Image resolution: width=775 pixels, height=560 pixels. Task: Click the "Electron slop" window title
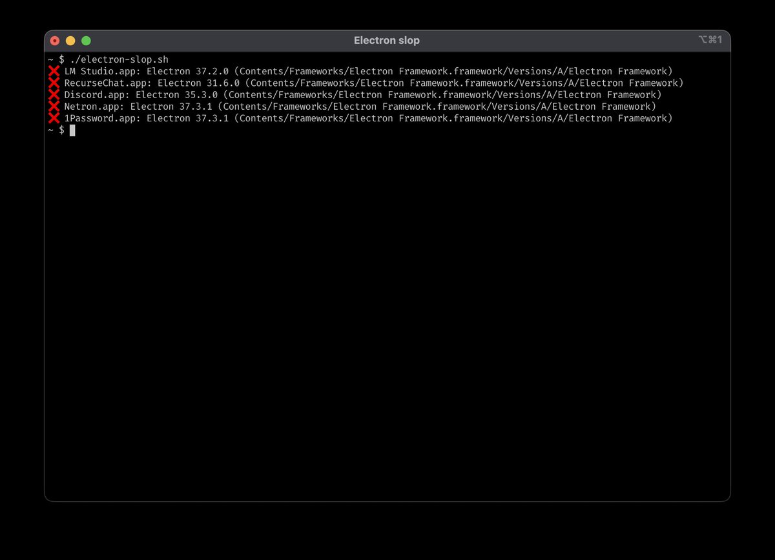pos(387,41)
